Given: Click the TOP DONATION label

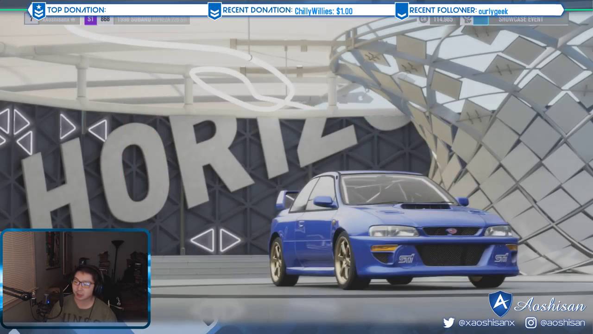Looking at the screenshot, I should pyautogui.click(x=76, y=10).
